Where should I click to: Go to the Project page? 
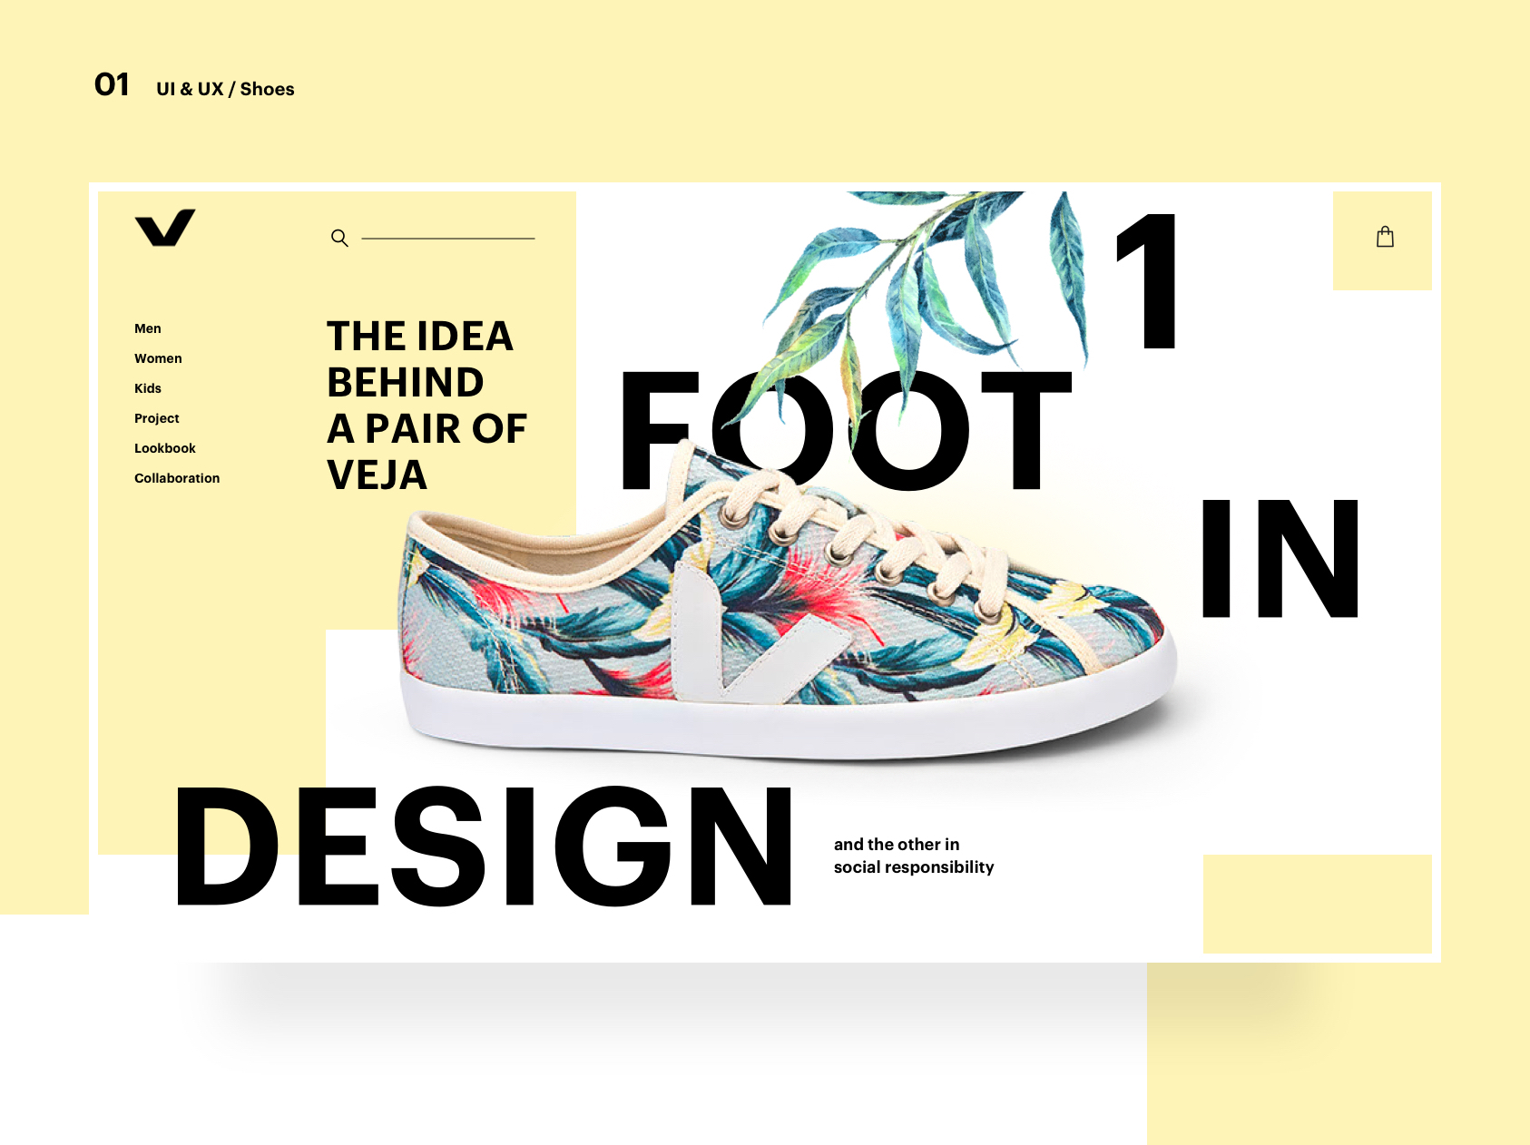(157, 418)
